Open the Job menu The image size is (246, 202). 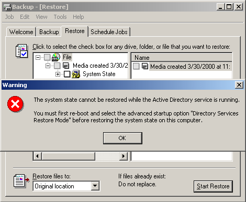[9, 17]
